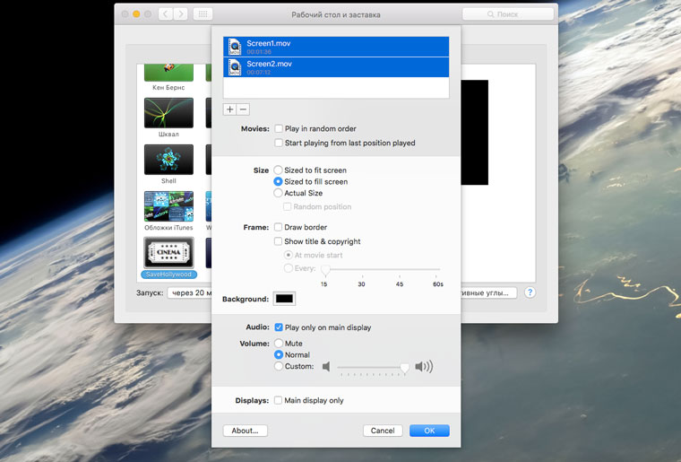Go forward in System Preferences window

(x=181, y=14)
